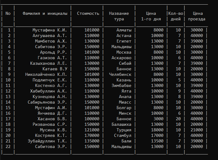Click the days value 20

[x=178, y=119]
